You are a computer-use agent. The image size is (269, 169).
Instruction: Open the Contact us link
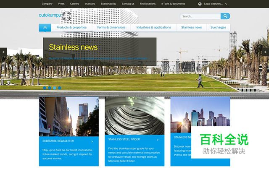coord(128,4)
